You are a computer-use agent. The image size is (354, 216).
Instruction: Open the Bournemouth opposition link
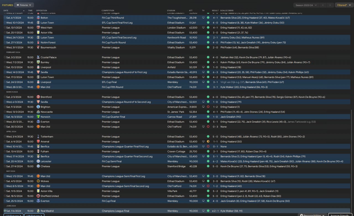tap(48, 48)
